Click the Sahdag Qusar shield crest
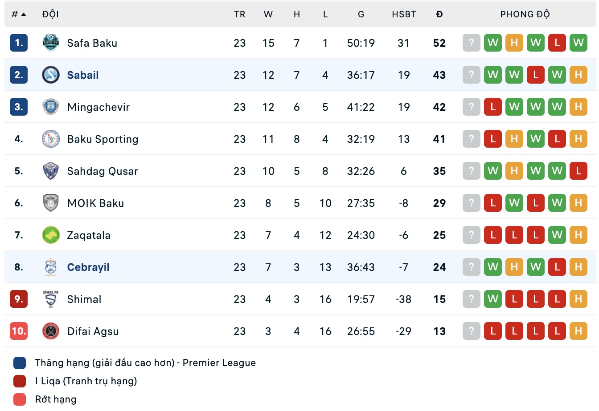The width and height of the screenshot is (599, 411). (x=51, y=171)
